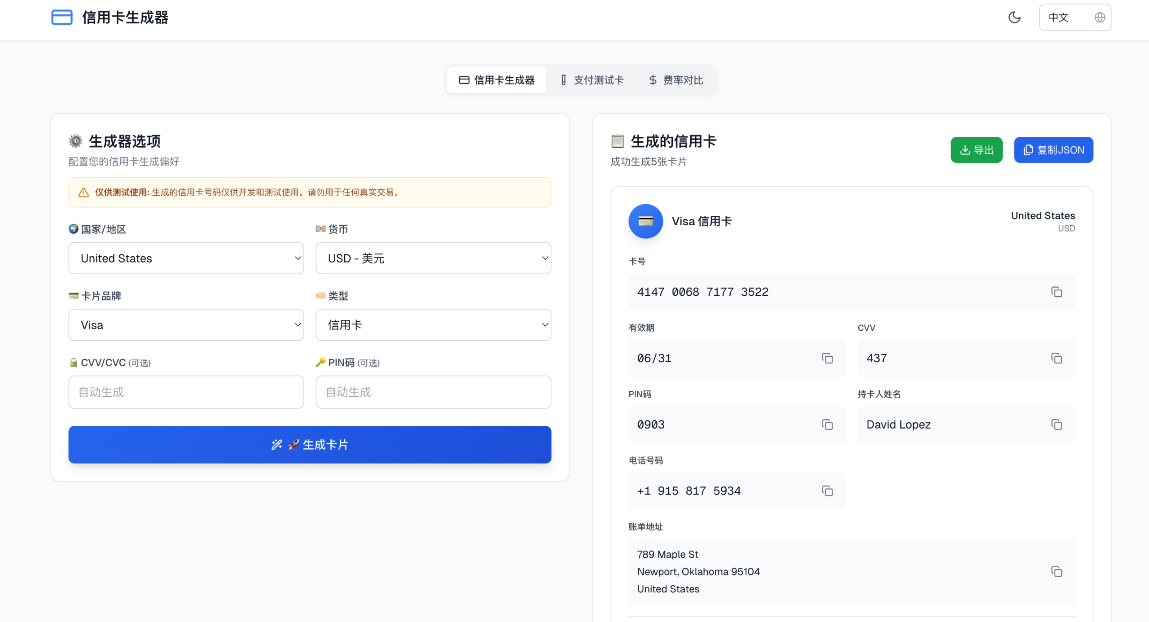Switch to the 费率对比 tab
This screenshot has width=1149, height=622.
coord(676,80)
